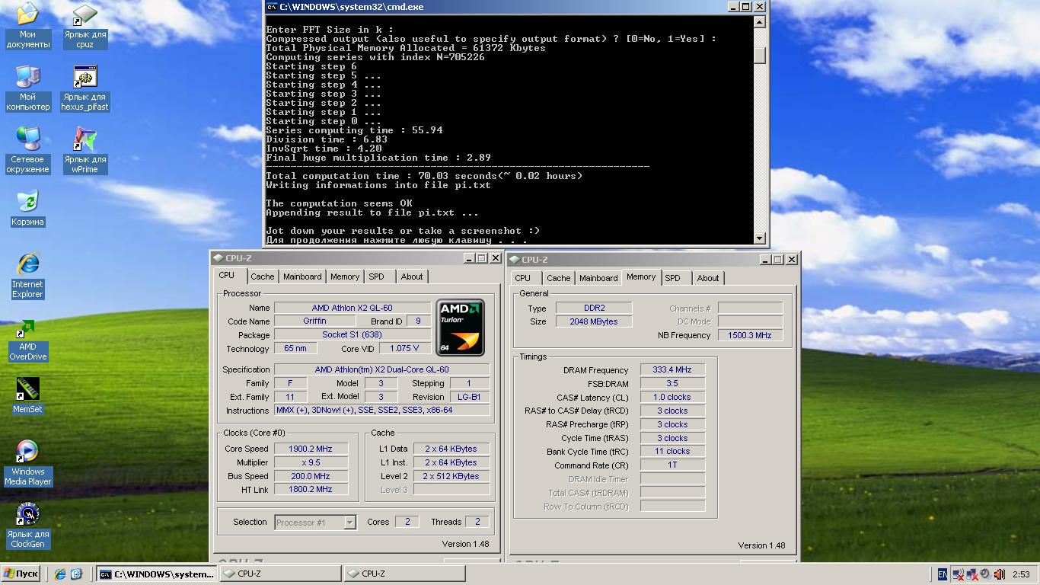Switch to Mainboard tab in right CPU-Z window
Image resolution: width=1040 pixels, height=585 pixels.
pyautogui.click(x=598, y=278)
